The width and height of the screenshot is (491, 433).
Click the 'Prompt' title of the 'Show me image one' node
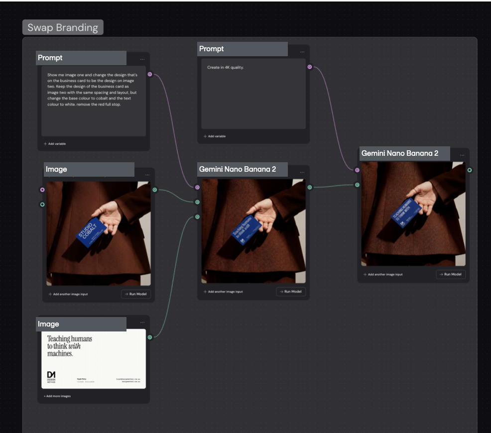[50, 58]
